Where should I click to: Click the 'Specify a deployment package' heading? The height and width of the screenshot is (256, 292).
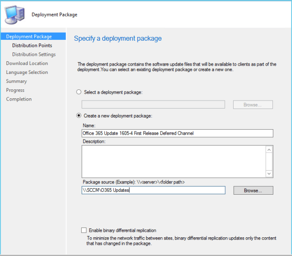tap(118, 38)
